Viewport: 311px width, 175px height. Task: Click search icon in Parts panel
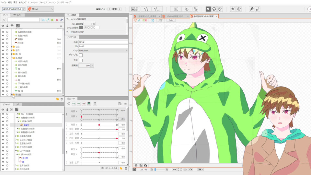[4, 20]
